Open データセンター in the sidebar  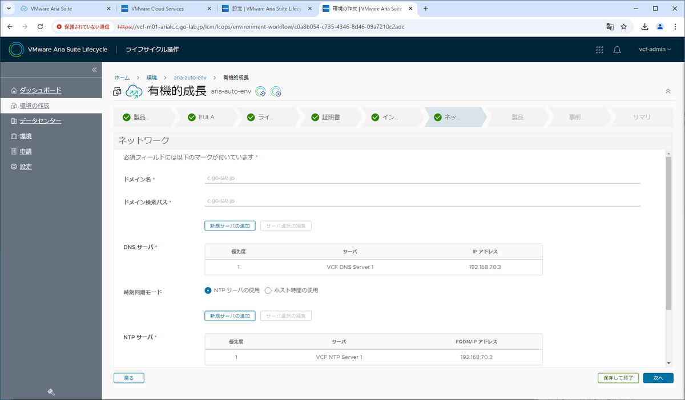click(x=41, y=121)
